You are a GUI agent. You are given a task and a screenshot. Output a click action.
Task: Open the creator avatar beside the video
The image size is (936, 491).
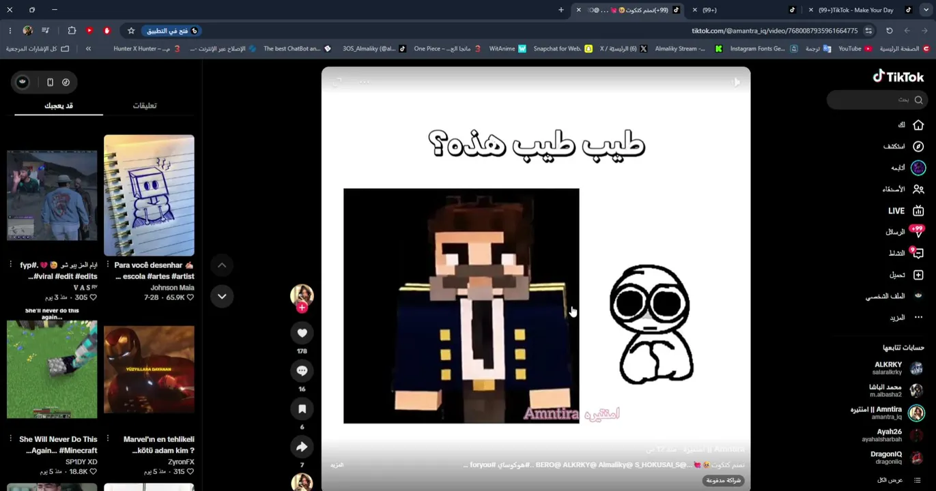coord(302,295)
